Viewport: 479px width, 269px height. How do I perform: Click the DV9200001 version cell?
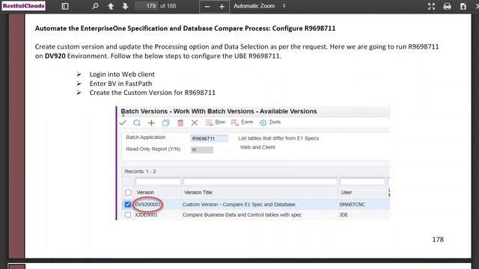coord(148,204)
